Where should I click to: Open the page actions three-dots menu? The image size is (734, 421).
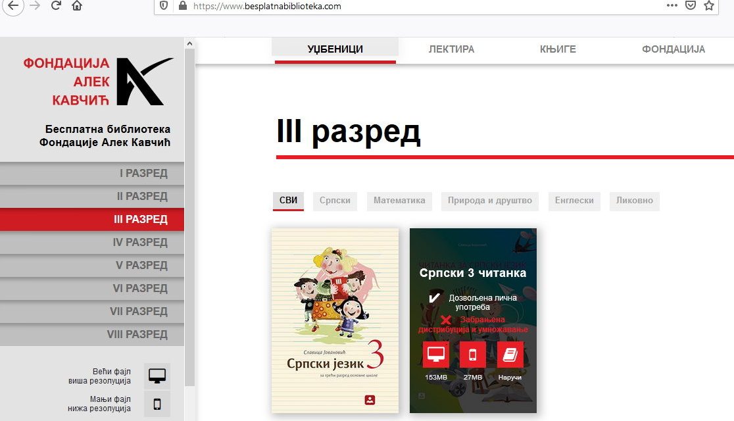672,6
